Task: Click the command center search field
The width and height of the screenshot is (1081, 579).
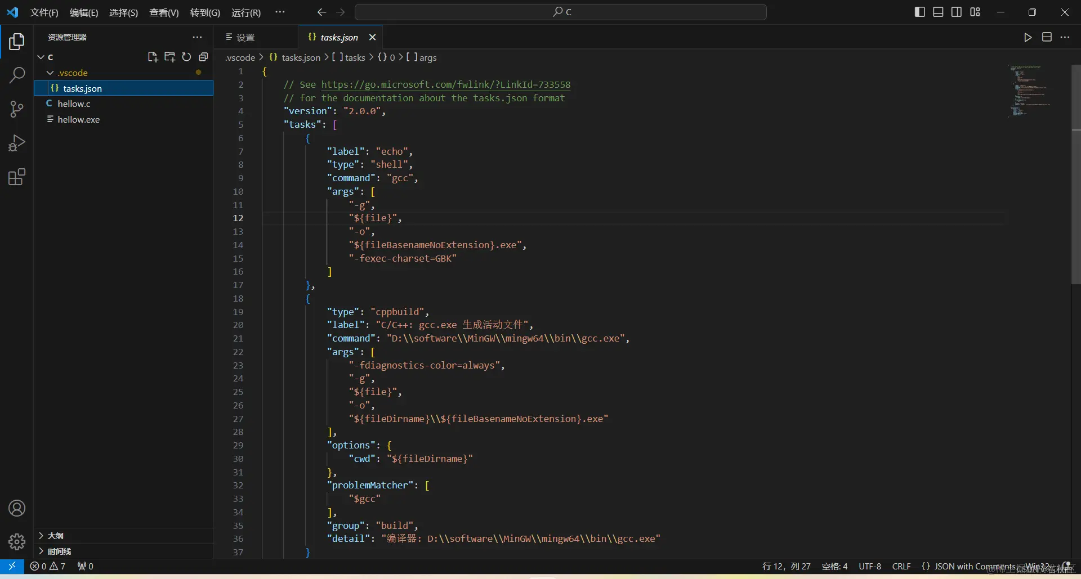Action: pos(561,12)
